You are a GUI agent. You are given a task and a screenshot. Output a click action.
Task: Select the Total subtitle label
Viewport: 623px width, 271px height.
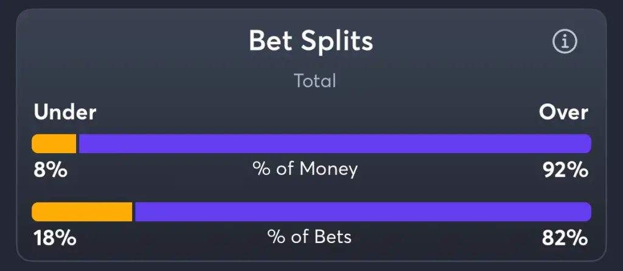pos(315,81)
